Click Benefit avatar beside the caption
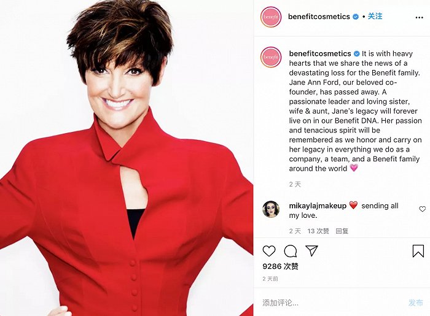The height and width of the screenshot is (316, 430). (271, 57)
